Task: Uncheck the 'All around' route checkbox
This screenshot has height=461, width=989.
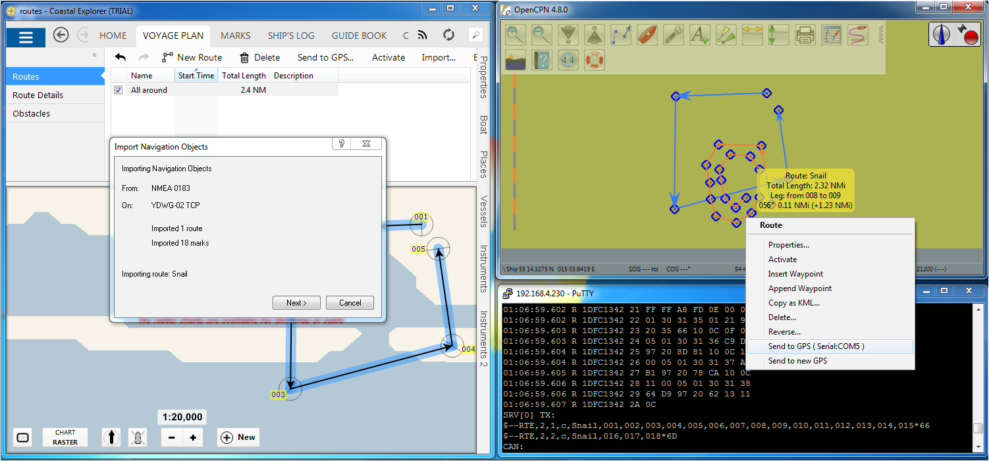Action: click(x=119, y=90)
